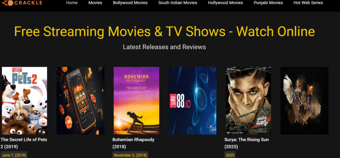Viewport: 340px width, 158px height.
Task: Go to the Movies section
Action: coord(95,3)
